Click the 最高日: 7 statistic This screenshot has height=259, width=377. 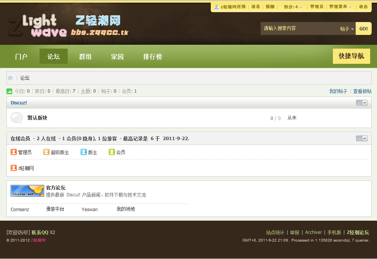(65, 91)
